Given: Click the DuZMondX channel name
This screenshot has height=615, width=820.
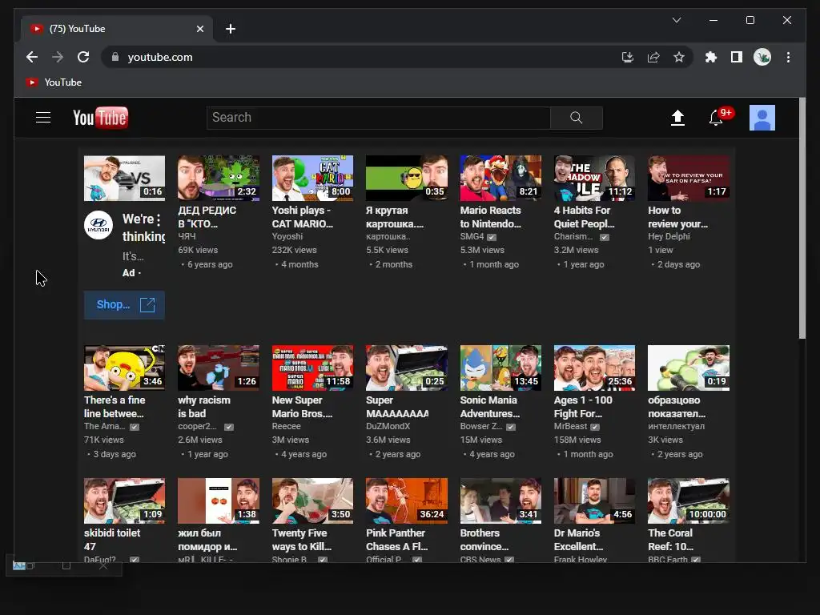Looking at the screenshot, I should click(x=388, y=426).
